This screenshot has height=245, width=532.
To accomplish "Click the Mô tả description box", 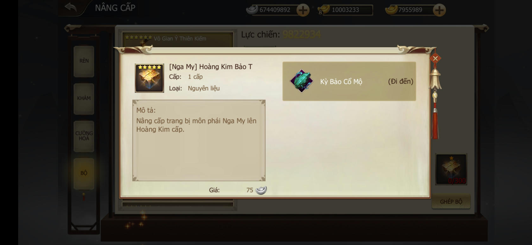I will pyautogui.click(x=199, y=141).
